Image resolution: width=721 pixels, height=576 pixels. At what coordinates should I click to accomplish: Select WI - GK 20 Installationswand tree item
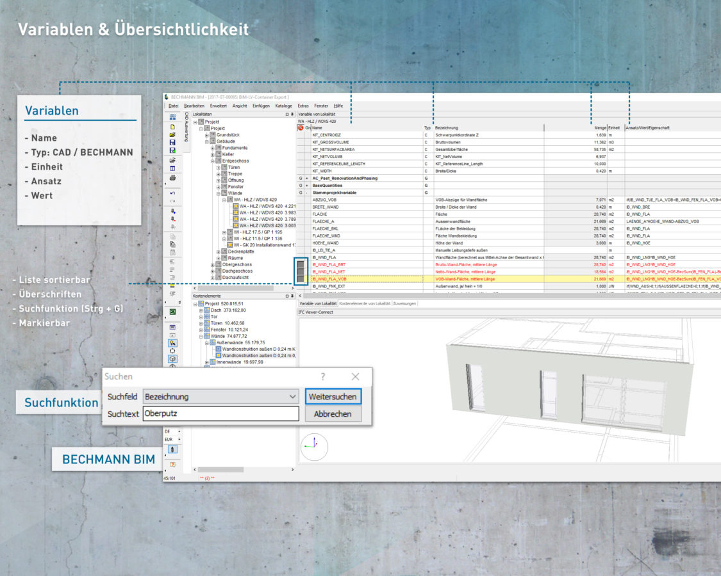[261, 245]
